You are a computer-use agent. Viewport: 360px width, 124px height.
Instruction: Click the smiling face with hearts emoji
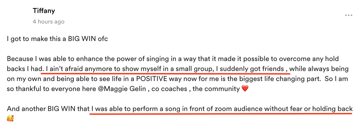(x=10, y=118)
